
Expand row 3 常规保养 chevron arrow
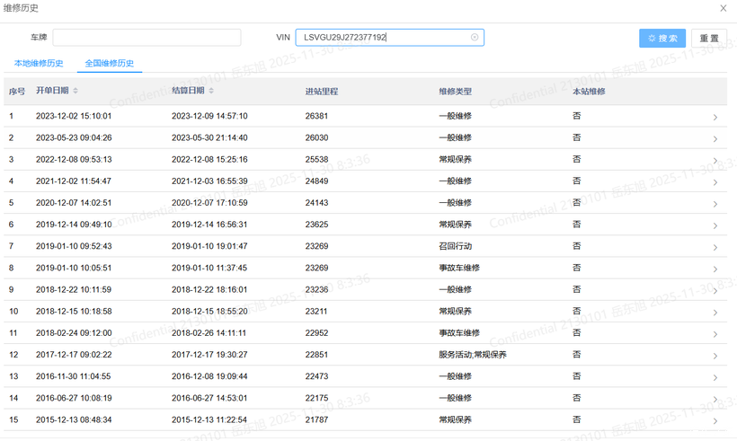(x=715, y=161)
